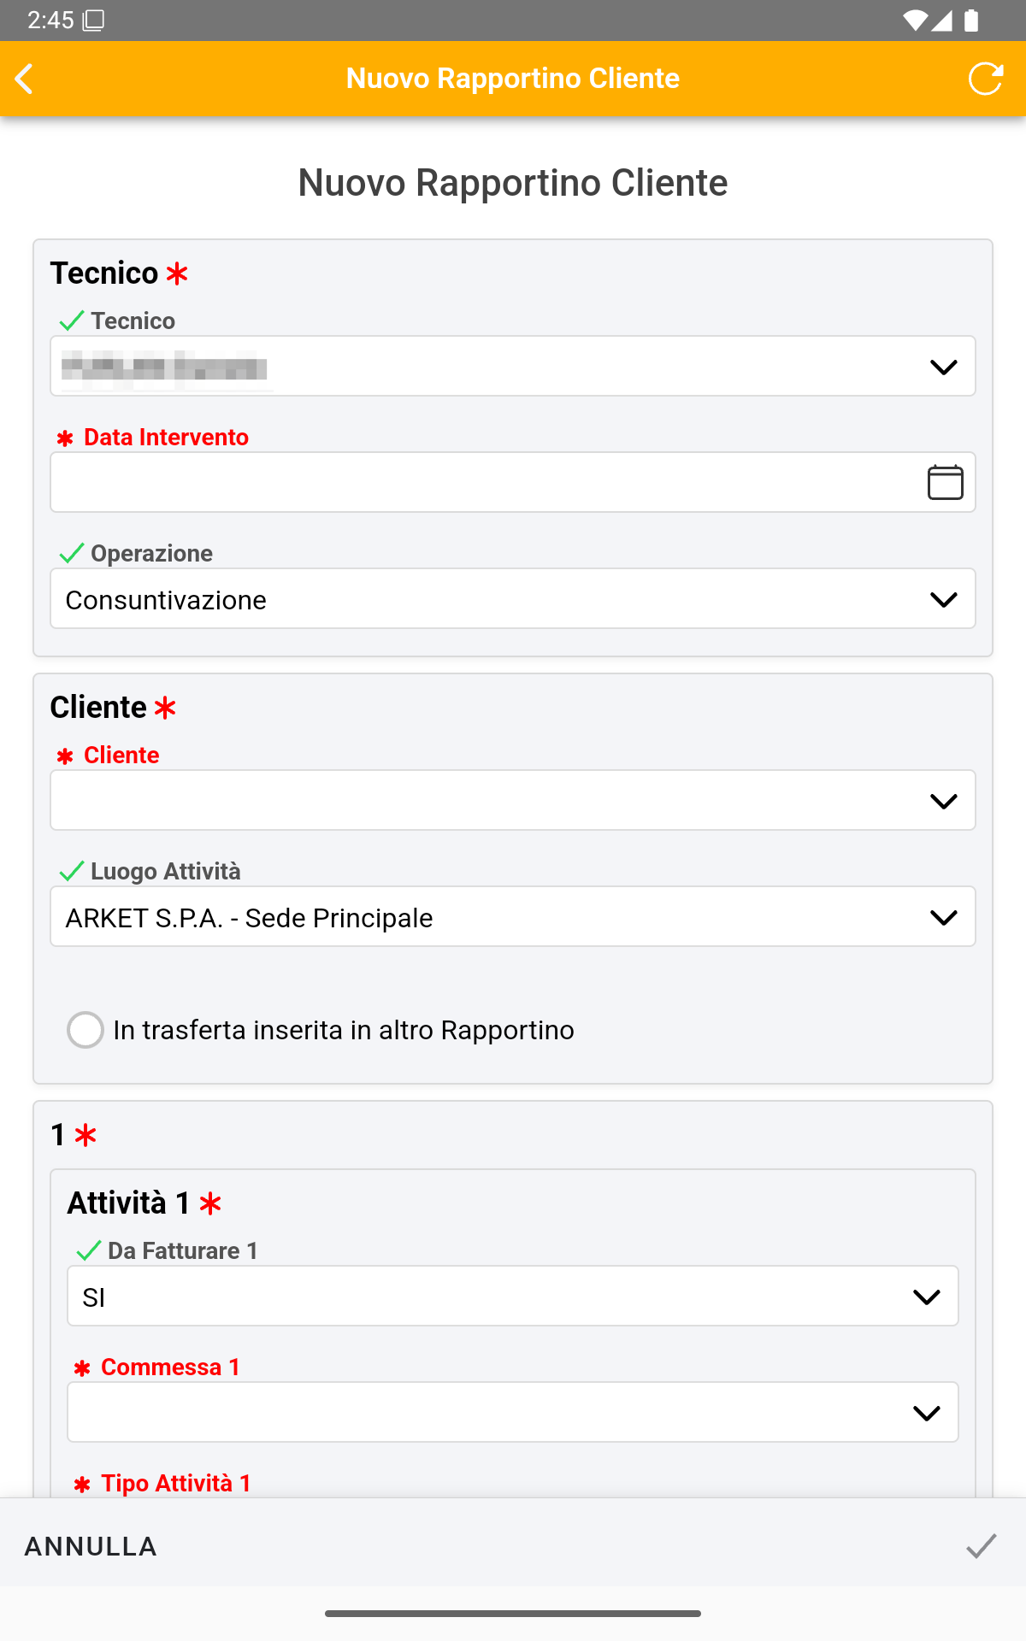Select 'In trasferta inserita in altro Rapportino'

pos(85,1030)
